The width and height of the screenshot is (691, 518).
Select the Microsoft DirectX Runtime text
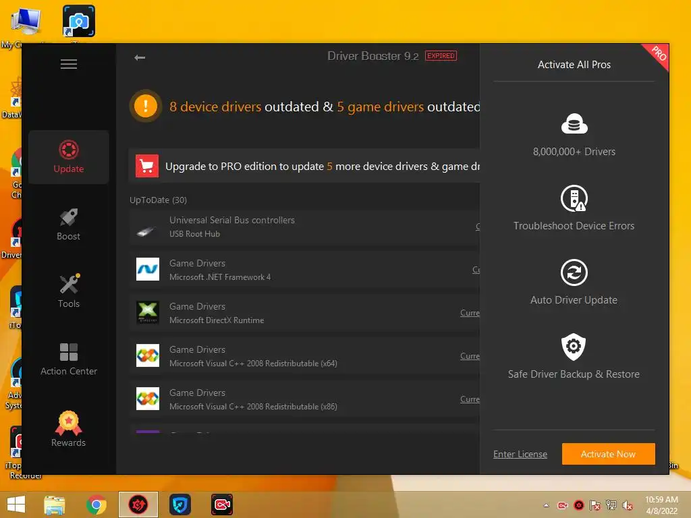pos(217,320)
